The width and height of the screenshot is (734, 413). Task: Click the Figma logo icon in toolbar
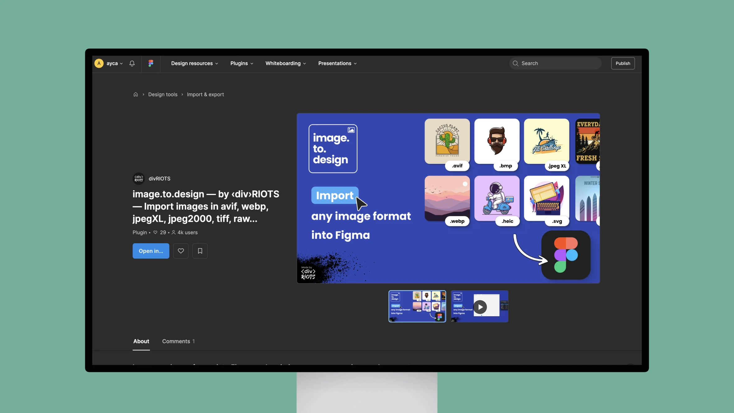151,63
